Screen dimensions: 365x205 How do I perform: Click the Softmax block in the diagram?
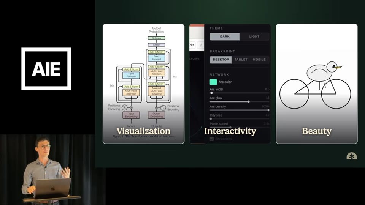[x=156, y=38]
